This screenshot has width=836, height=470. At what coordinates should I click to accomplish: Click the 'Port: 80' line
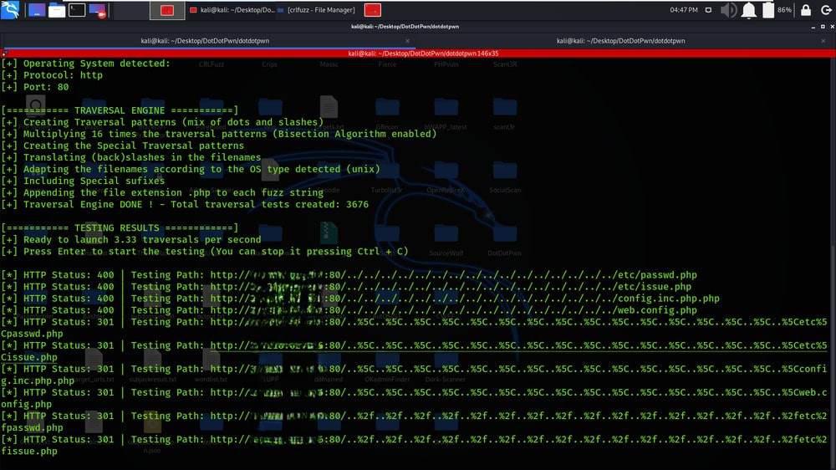tap(34, 87)
